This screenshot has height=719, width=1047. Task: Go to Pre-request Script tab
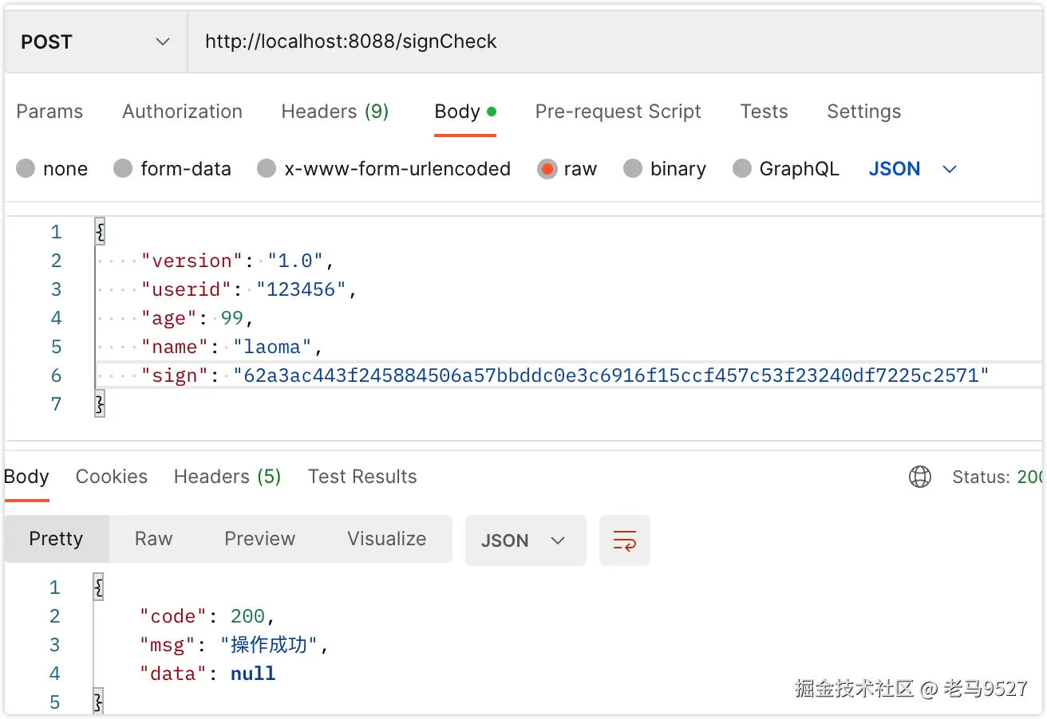click(618, 112)
